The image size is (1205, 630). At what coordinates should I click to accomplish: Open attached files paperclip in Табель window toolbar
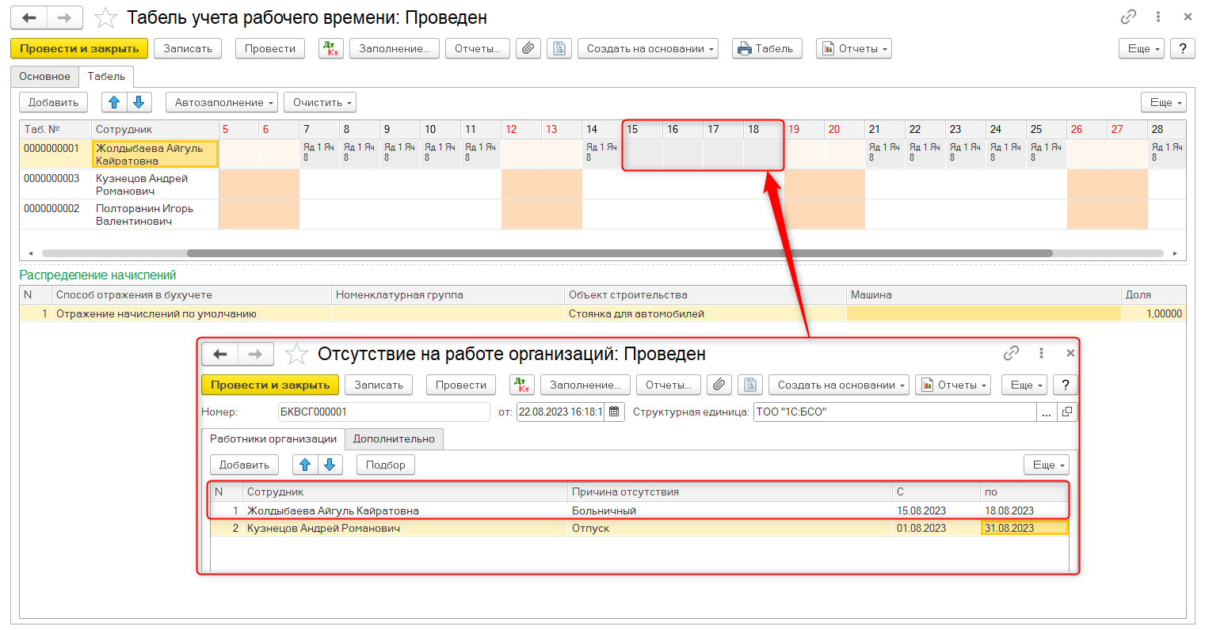coord(528,48)
